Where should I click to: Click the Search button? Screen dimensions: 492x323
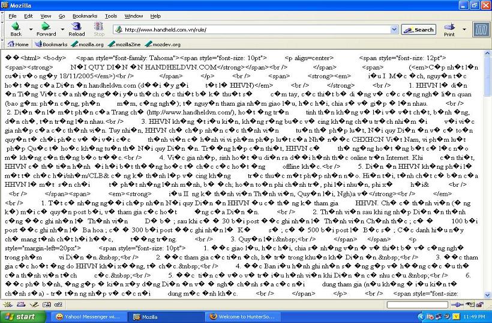click(x=419, y=29)
